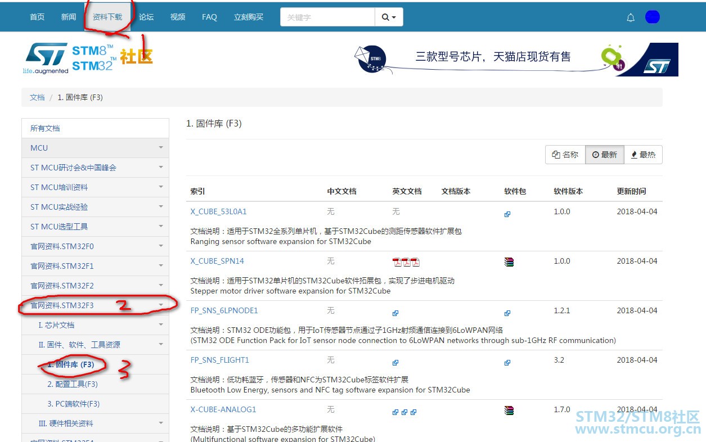Open first English document link for X-CUBE-ANALOG1
The height and width of the screenshot is (442, 706).
tap(395, 412)
